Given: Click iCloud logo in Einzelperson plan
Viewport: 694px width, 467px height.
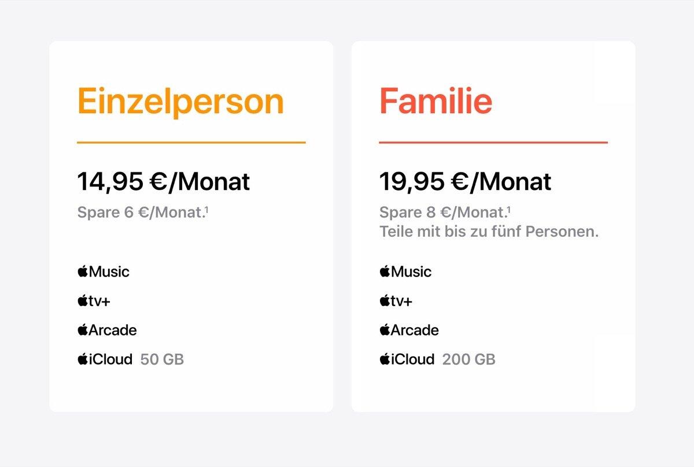Looking at the screenshot, I should [105, 359].
